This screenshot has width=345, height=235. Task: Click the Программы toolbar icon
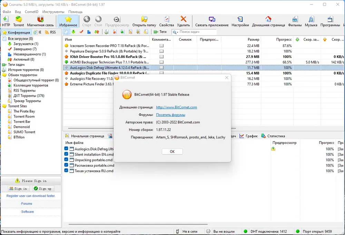pos(330,21)
